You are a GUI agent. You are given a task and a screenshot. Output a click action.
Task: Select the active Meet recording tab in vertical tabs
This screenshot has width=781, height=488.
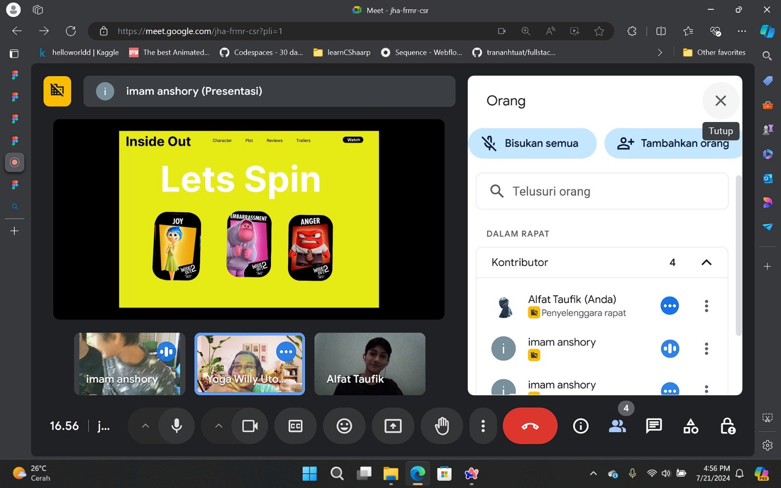click(x=15, y=163)
